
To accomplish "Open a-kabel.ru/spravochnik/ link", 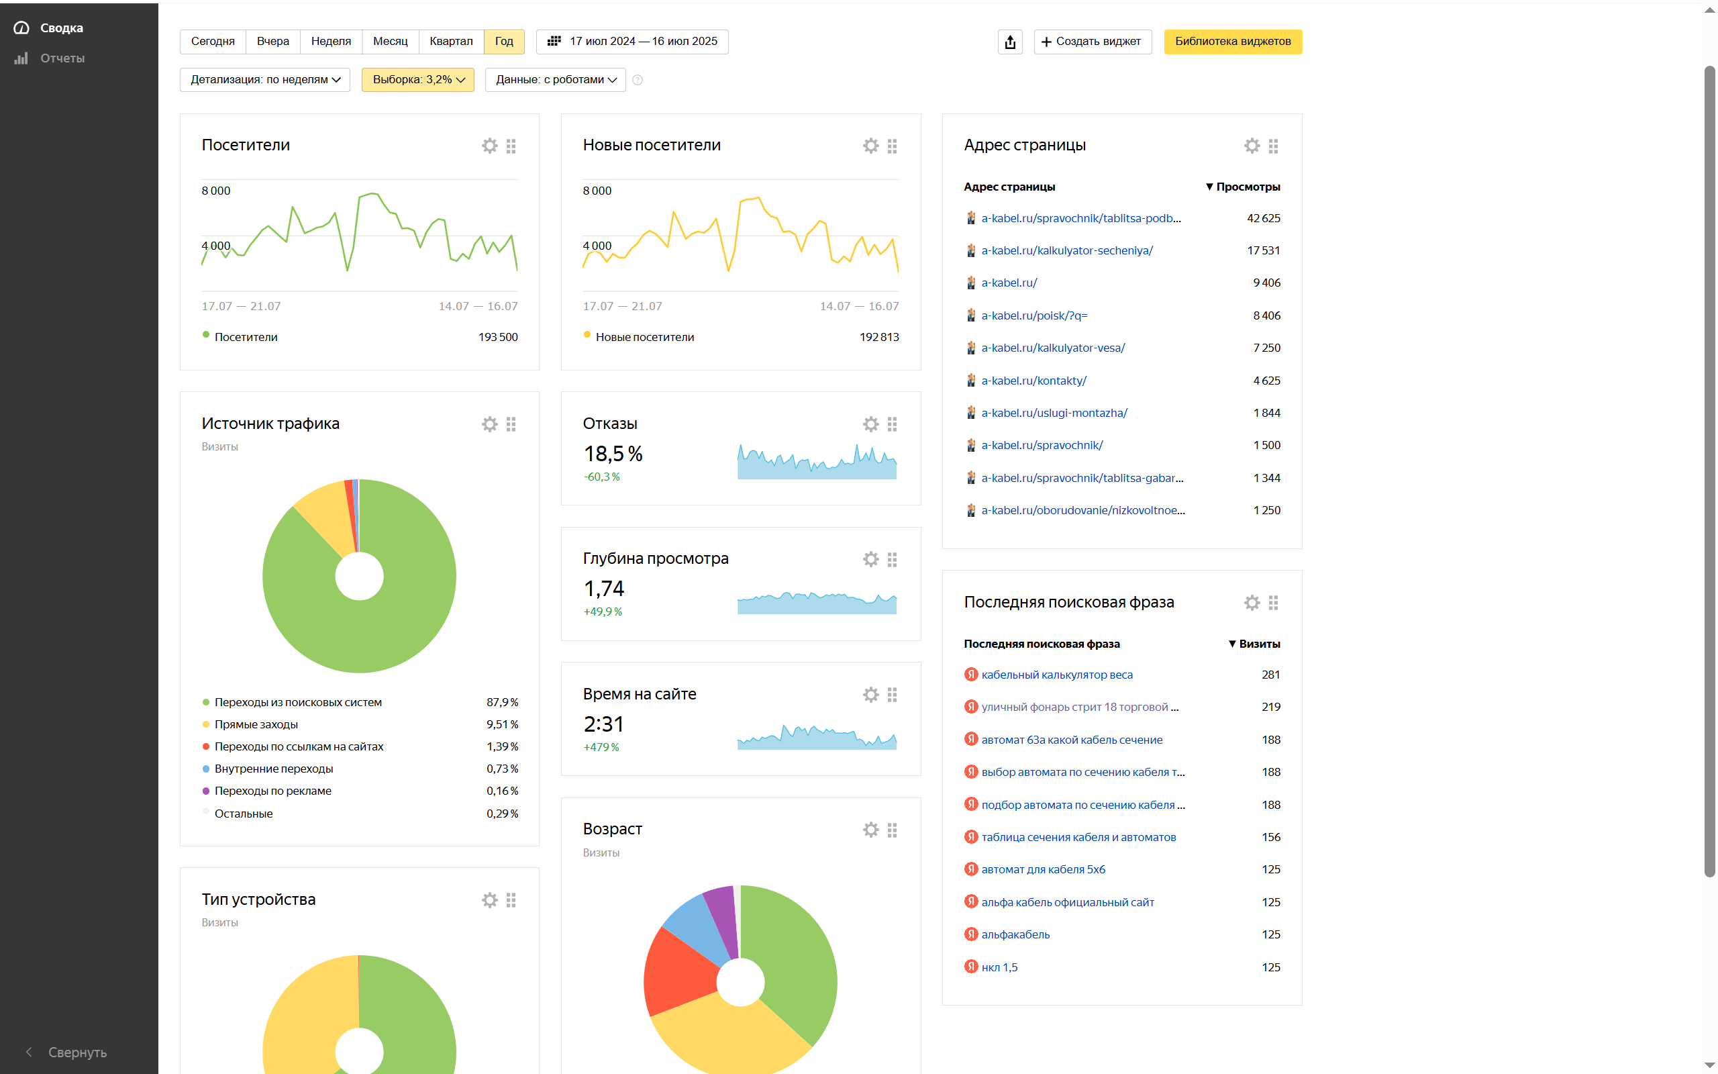I will (1042, 445).
